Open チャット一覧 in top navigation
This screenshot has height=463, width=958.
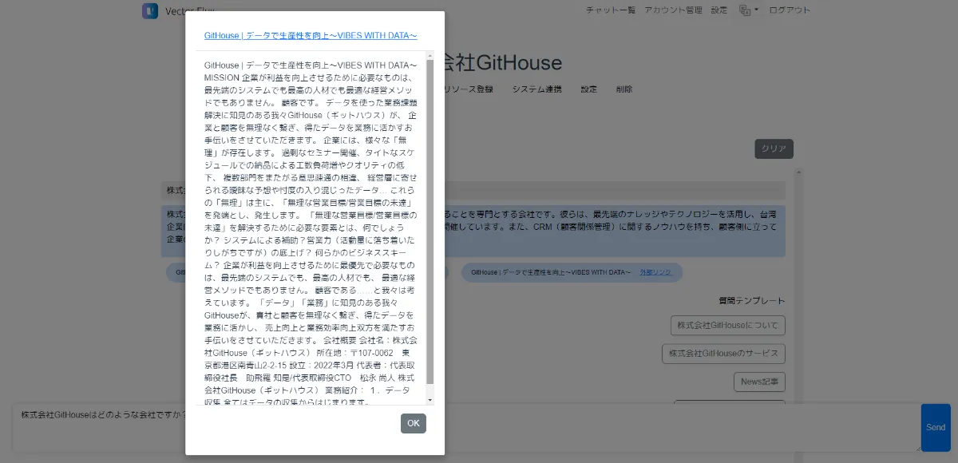[x=611, y=10]
